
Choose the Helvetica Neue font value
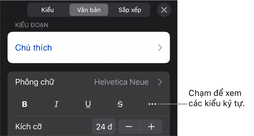click(121, 82)
